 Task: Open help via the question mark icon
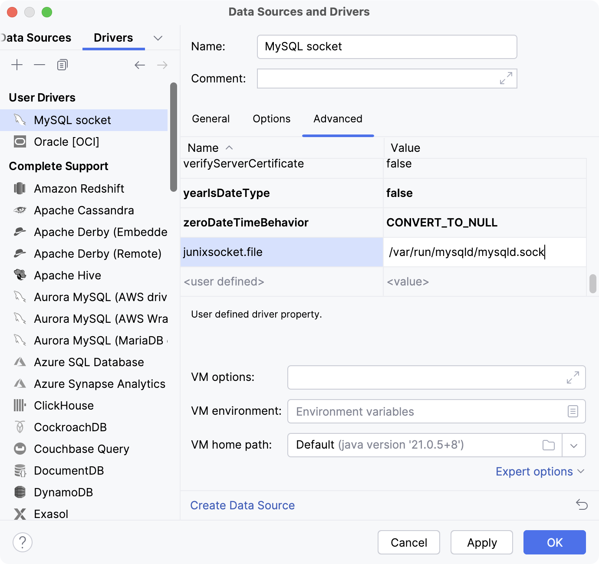pos(22,542)
